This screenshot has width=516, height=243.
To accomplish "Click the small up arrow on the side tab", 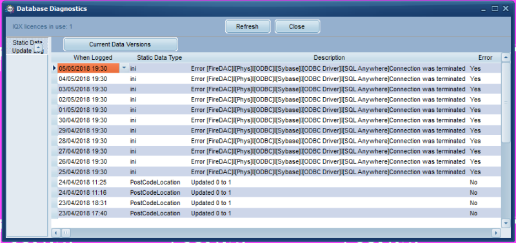I will tap(38, 48).
